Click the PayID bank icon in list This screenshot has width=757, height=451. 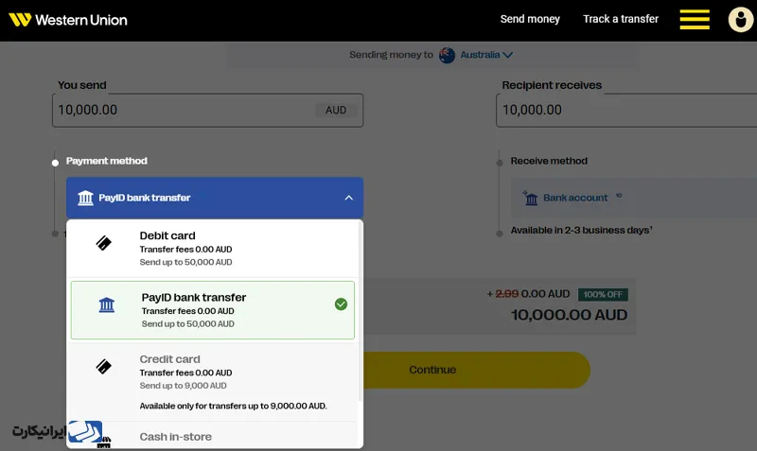coord(107,304)
